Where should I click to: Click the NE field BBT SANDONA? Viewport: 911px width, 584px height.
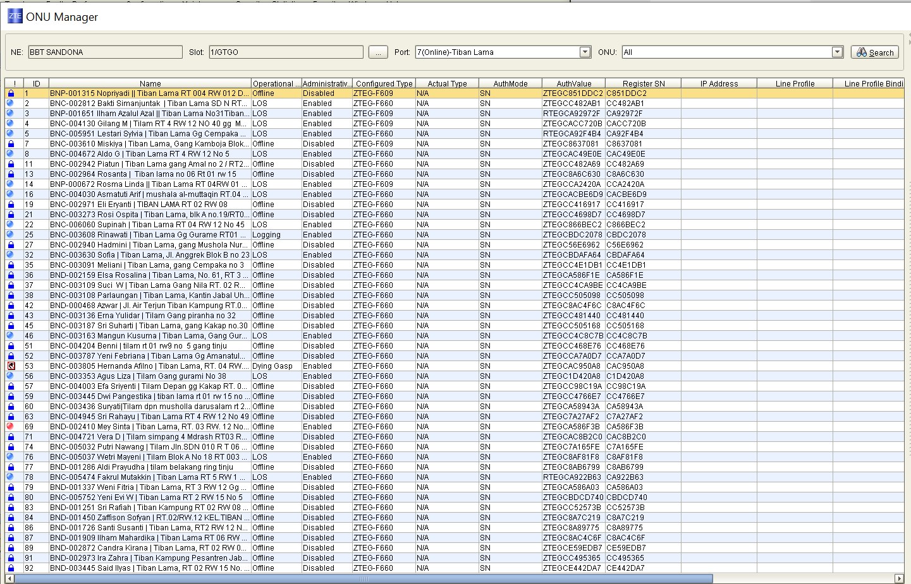(106, 52)
